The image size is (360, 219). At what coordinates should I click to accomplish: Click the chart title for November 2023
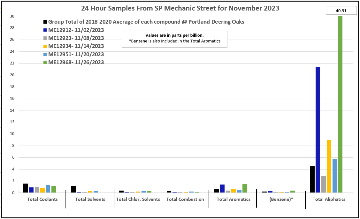(x=180, y=8)
